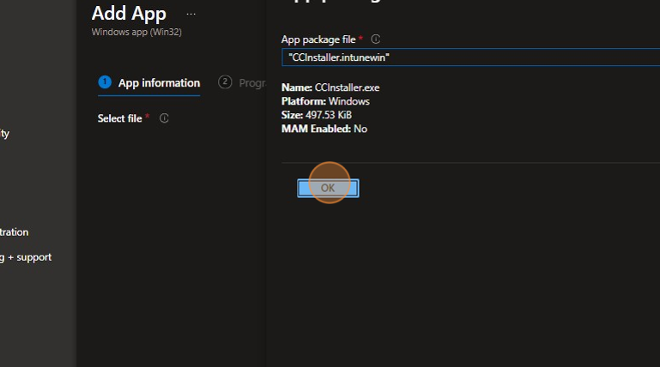Open sidebar item ending in "tration"

15,232
